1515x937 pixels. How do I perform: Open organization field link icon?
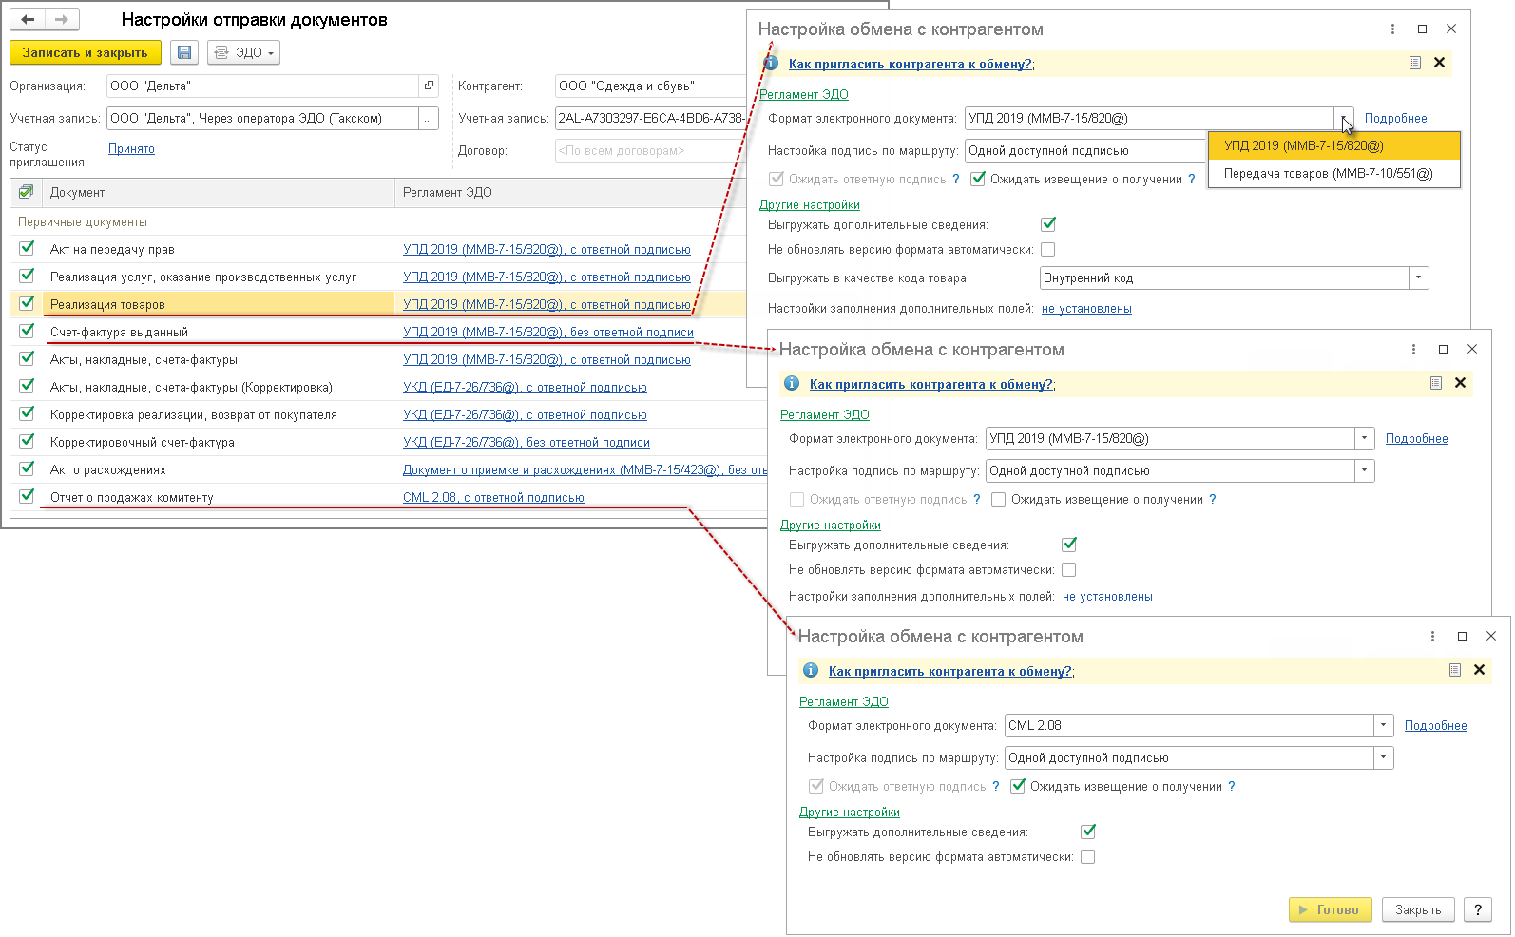point(429,86)
